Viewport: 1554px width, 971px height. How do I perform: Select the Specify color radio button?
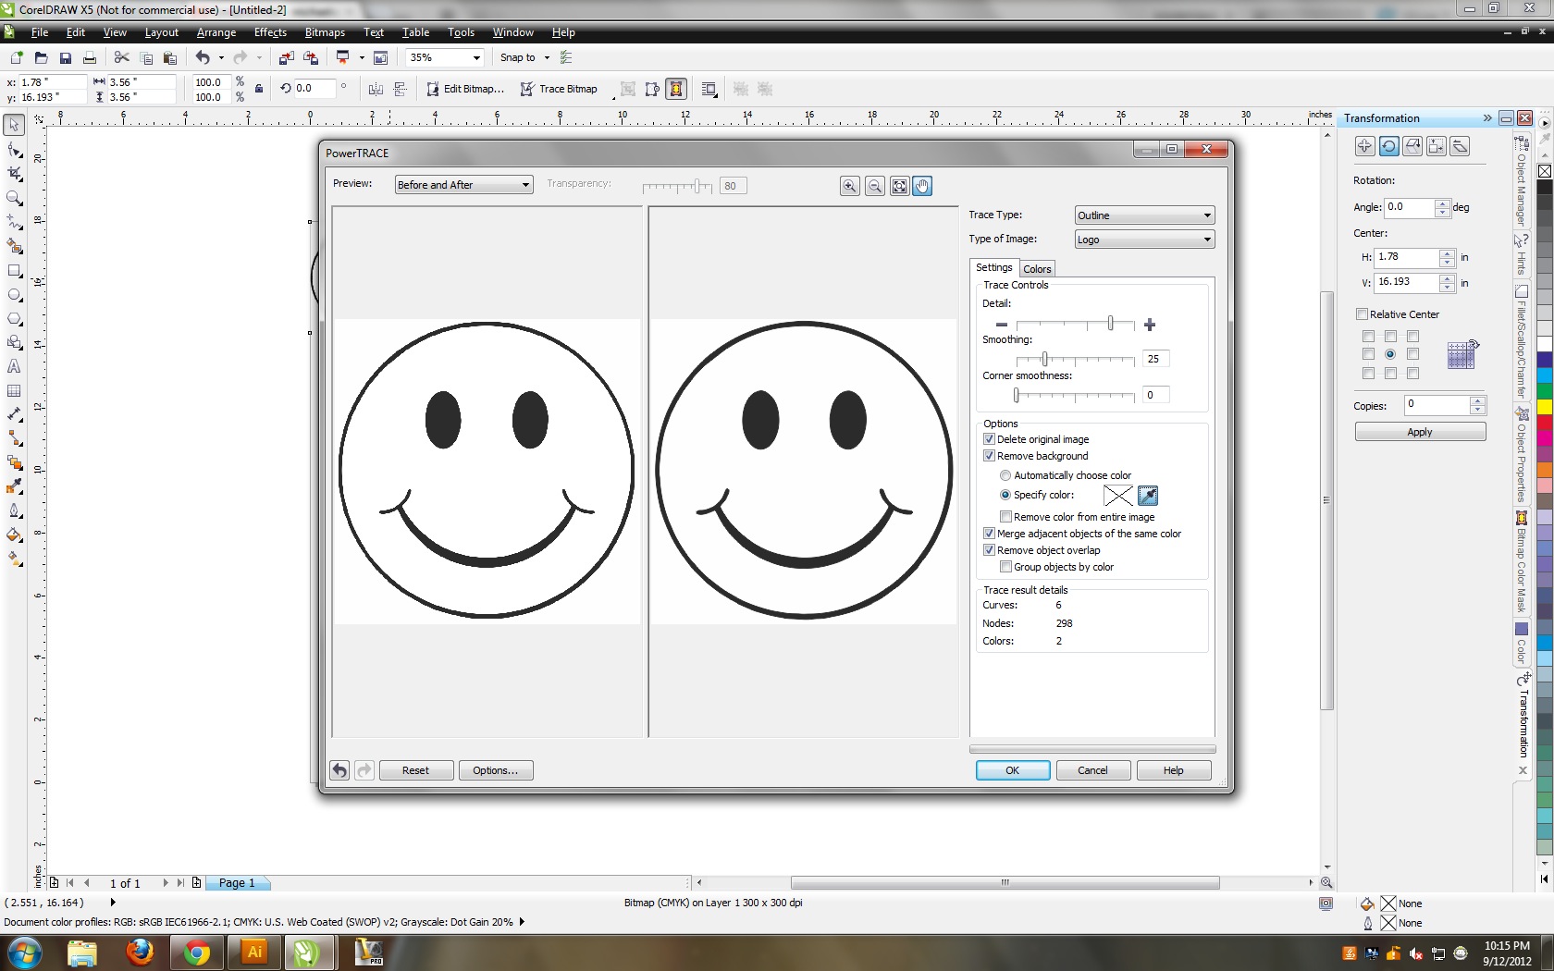tap(1005, 495)
